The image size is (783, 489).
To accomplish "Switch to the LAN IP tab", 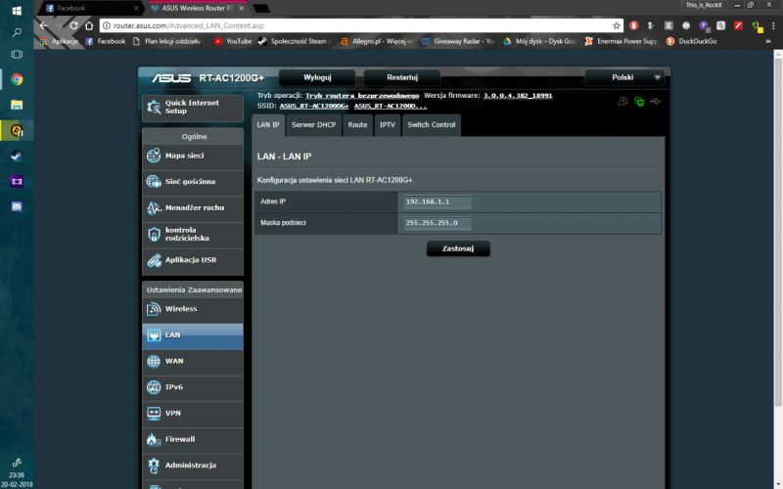I will (x=268, y=125).
